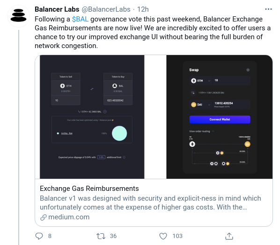280x245 pixels.
Task: Like the tweet with the heart icon
Action: coord(163,236)
